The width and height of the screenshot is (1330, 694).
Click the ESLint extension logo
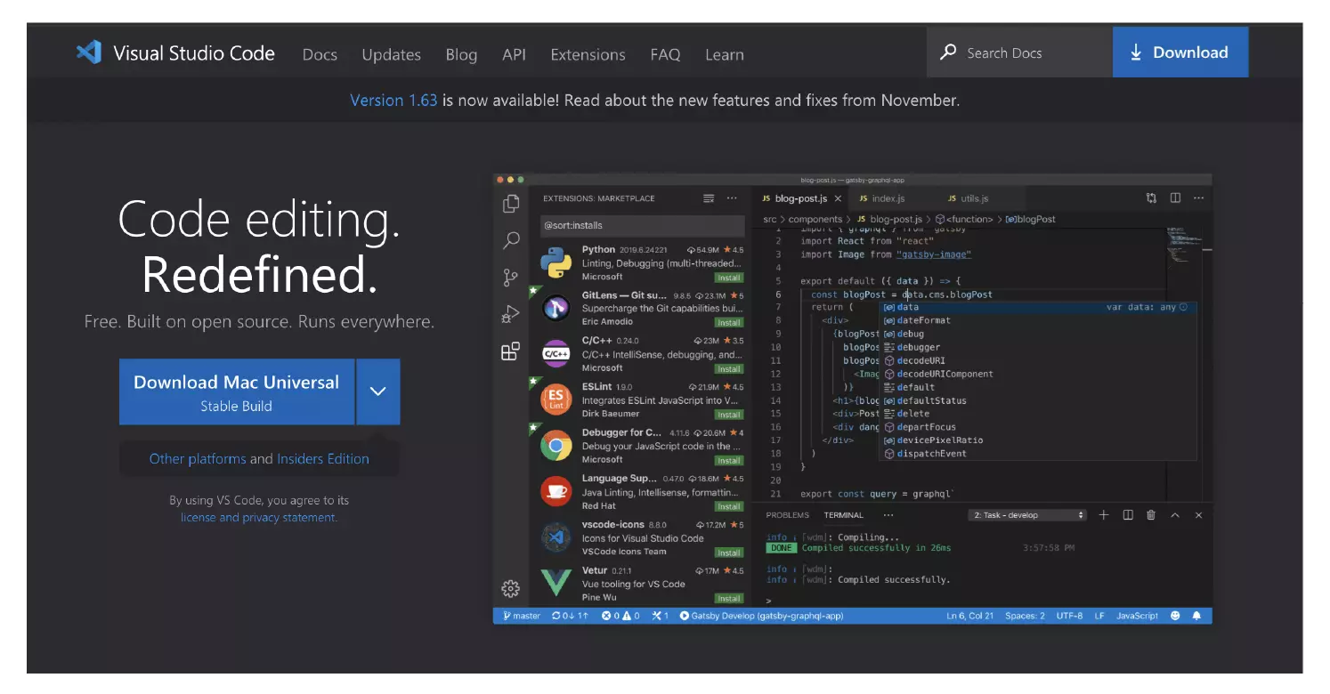coord(556,400)
